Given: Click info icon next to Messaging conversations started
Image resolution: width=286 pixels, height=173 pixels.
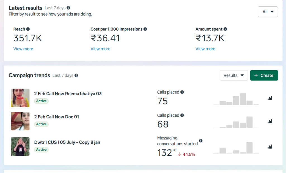Looking at the screenshot, I should tap(201, 141).
